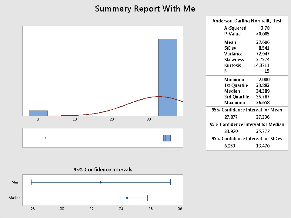Click the boxplot's blue interquartile box
This screenshot has width=291, height=218.
click(x=167, y=138)
